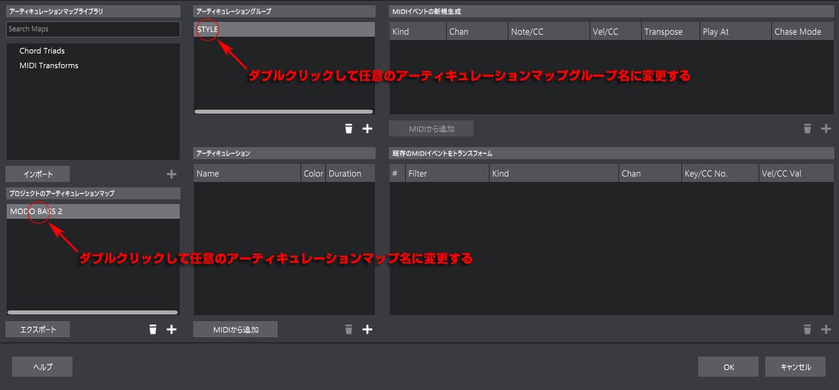Click Kind column header in transform table

(553, 174)
